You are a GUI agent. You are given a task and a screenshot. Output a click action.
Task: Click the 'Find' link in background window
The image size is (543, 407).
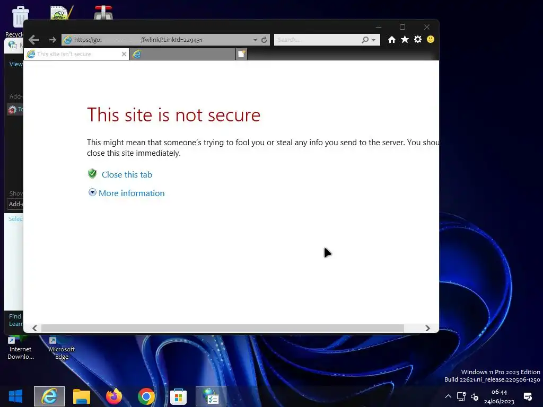pos(15,316)
